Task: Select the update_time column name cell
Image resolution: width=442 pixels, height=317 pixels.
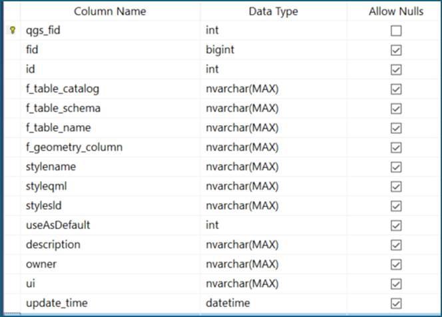Action: tap(110, 303)
